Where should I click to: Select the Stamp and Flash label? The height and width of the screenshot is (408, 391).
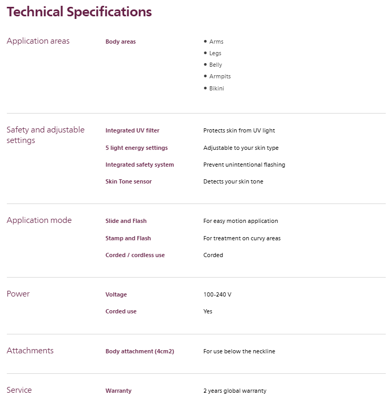pos(128,238)
